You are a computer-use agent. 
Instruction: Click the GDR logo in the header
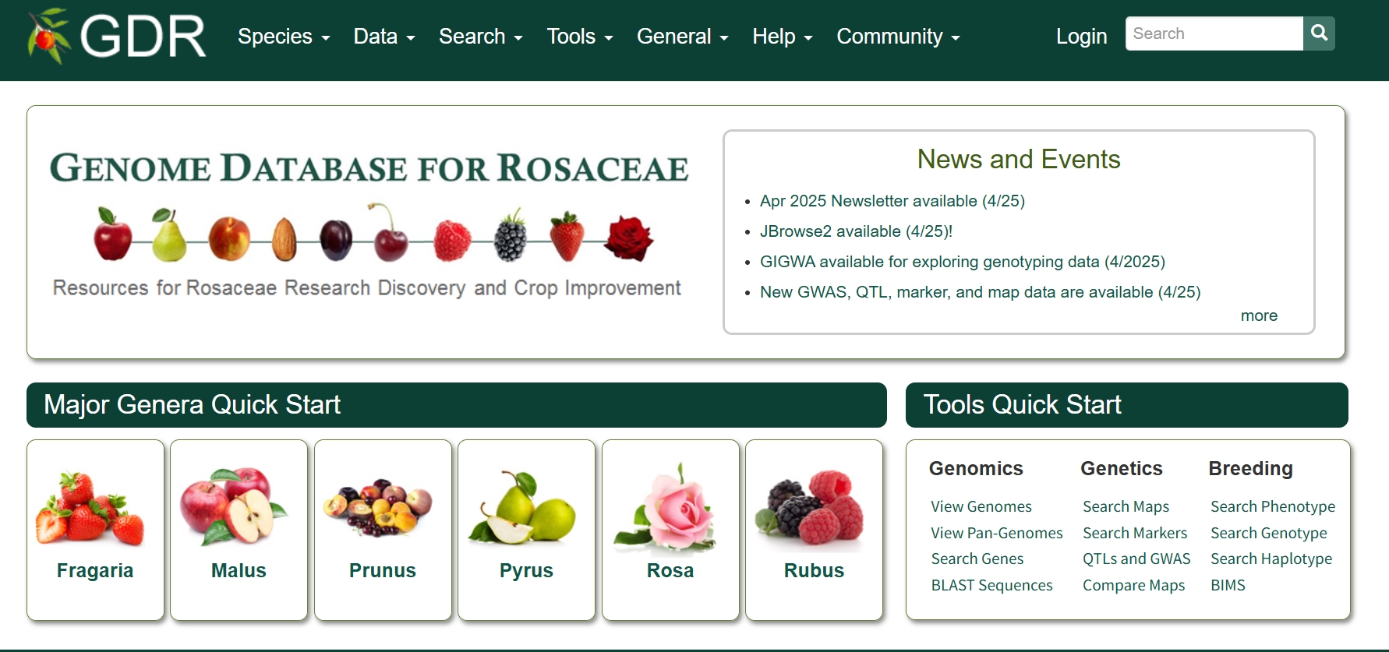116,36
